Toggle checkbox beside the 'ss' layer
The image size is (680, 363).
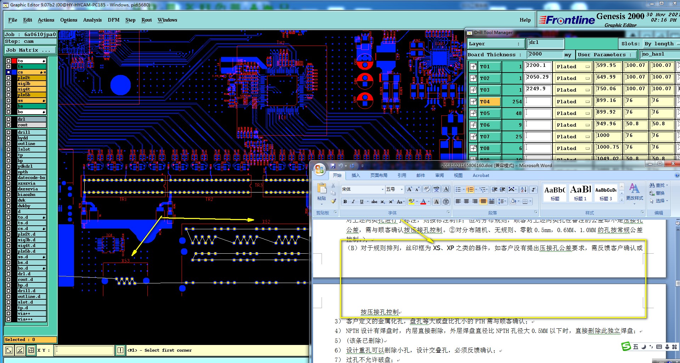(8, 100)
